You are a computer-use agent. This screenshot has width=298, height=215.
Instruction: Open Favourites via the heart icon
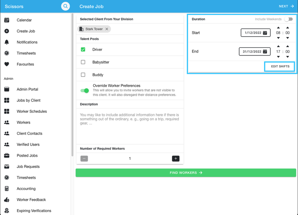[7, 64]
